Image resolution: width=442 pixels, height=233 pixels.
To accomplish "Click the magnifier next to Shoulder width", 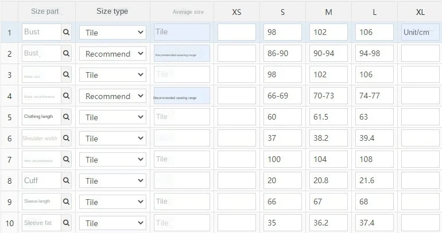I will (x=66, y=139).
